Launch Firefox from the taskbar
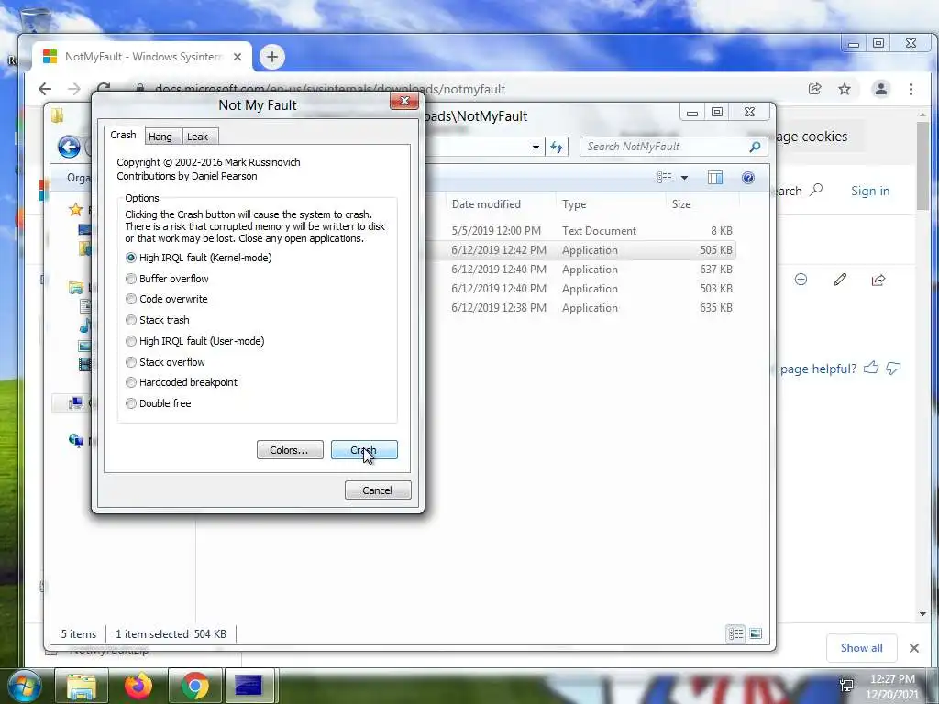 tap(138, 686)
